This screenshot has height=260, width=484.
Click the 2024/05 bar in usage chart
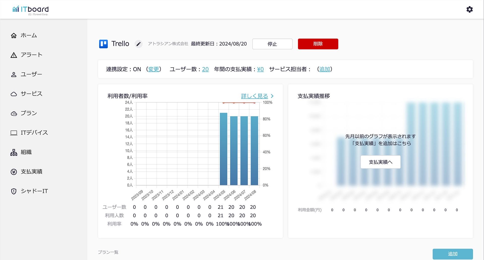223,149
